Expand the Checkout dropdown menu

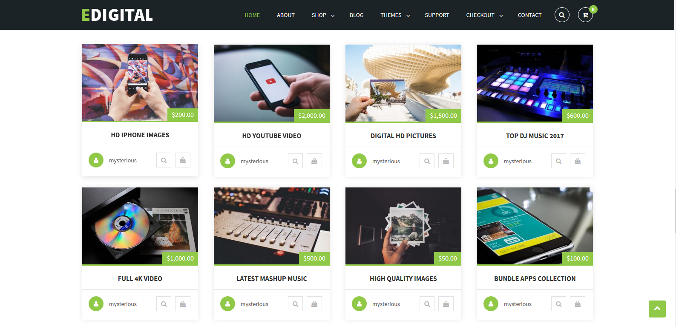pyautogui.click(x=485, y=15)
